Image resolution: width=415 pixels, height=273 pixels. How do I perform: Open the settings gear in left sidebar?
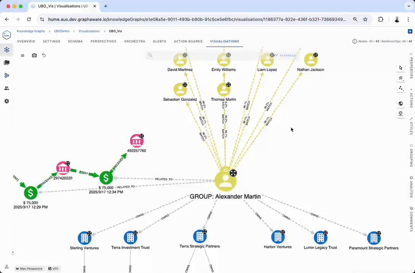(x=7, y=101)
